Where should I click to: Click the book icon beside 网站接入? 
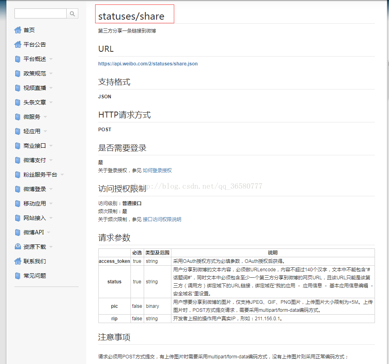[18, 218]
